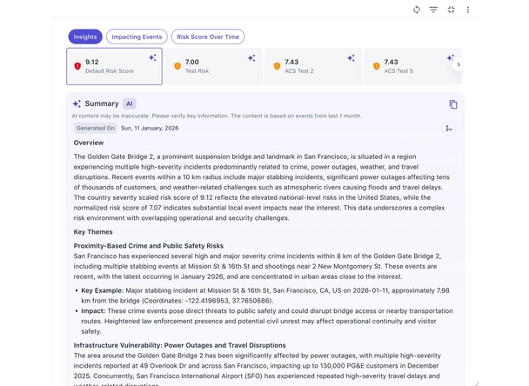Click the Key Example bullet label
This screenshot has height=386, width=529.
click(x=103, y=290)
